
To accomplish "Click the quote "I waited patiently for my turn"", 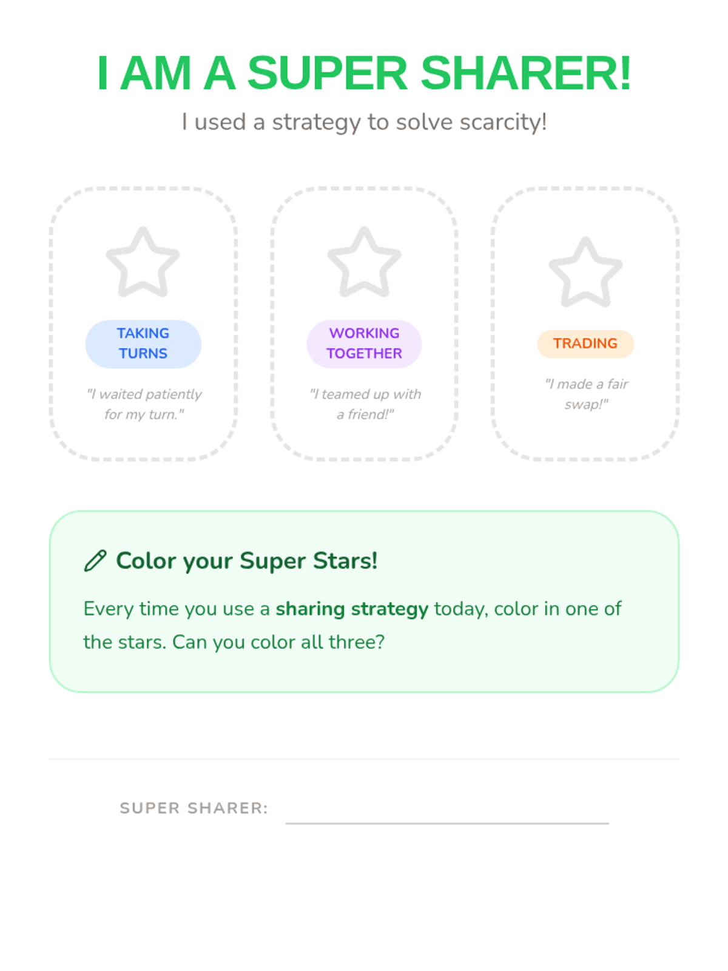I will click(x=144, y=404).
